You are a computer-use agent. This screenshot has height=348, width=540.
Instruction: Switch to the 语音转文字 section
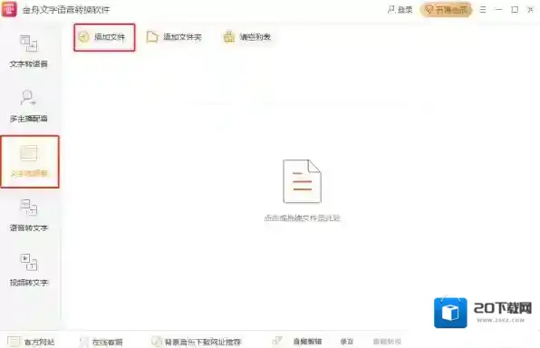point(29,215)
